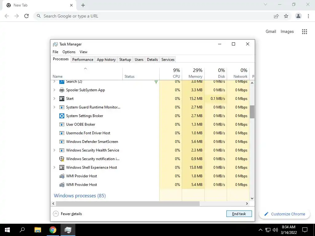Click the WMI Provider Host icon with 5.4 MB
Screen dimensions: 315x236
tap(62, 185)
